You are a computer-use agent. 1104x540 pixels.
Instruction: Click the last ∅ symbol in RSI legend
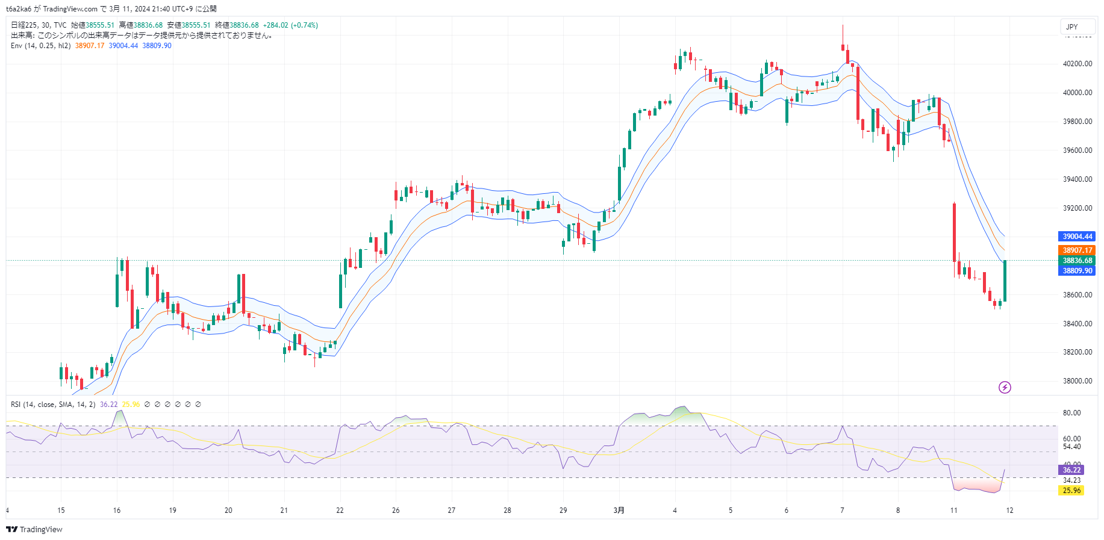[x=198, y=405]
